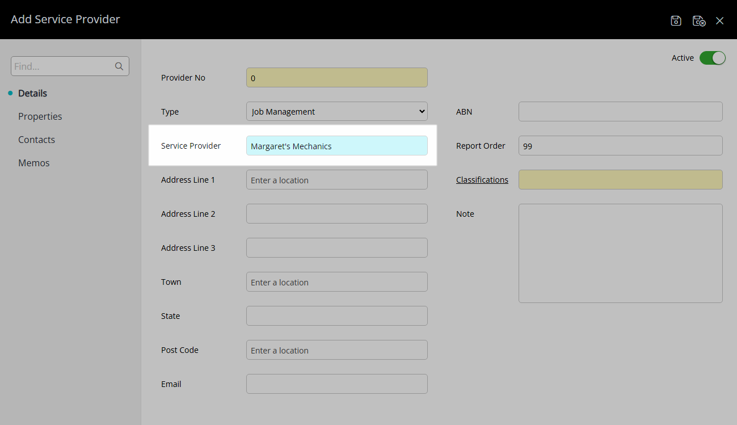Screen dimensions: 737x425
Task: Open the Memos section
Action: pyautogui.click(x=33, y=163)
